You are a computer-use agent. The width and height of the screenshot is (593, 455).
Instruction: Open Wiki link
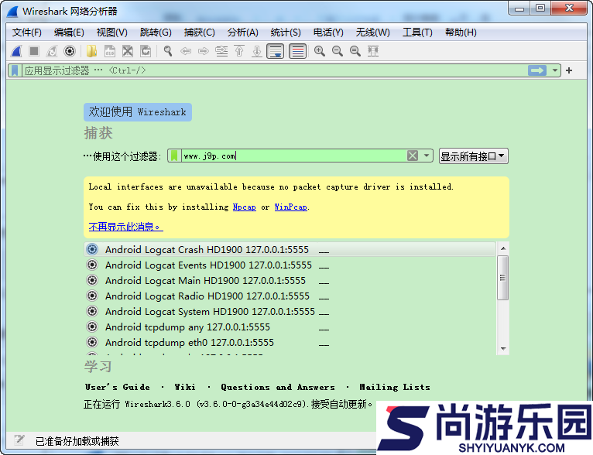[x=185, y=387]
